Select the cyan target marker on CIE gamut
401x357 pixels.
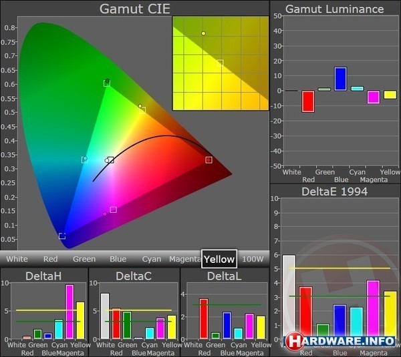[x=84, y=160]
